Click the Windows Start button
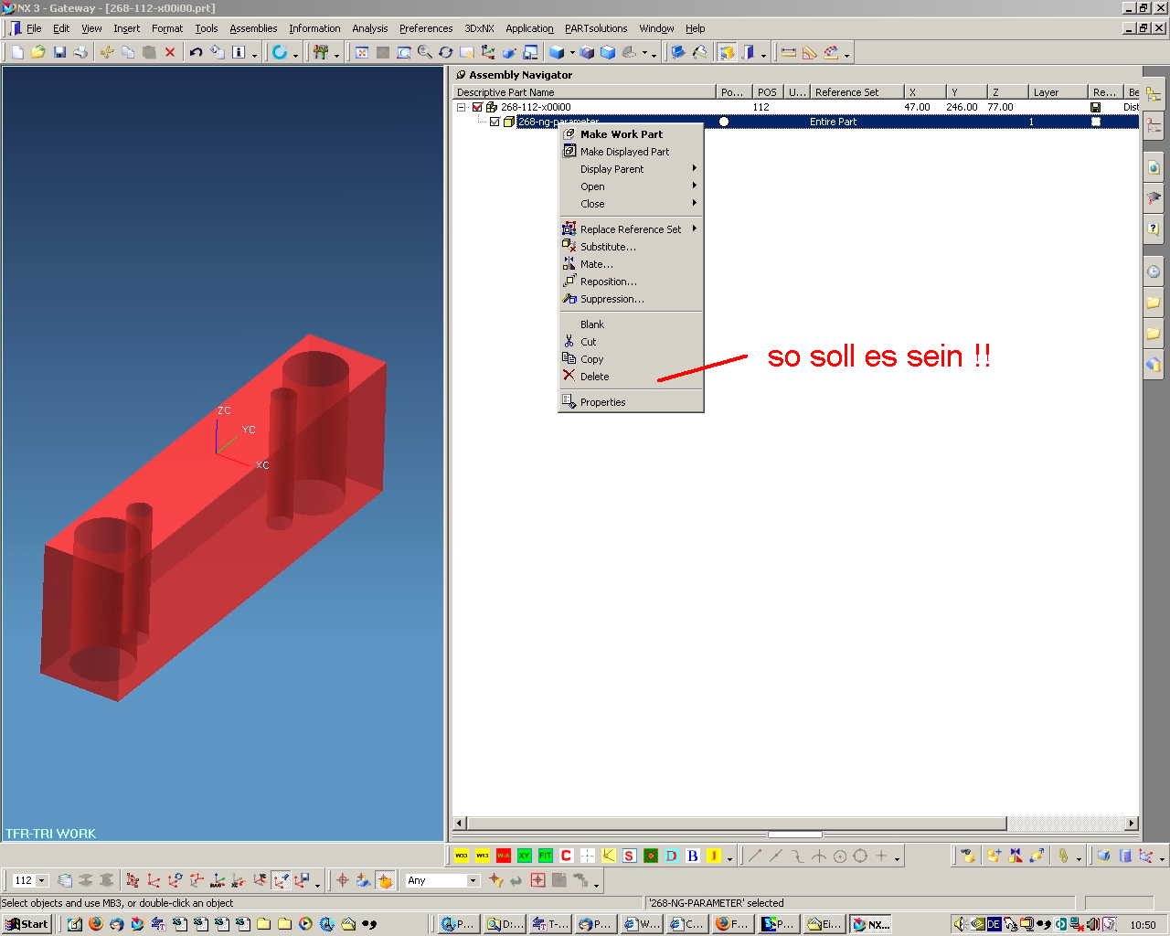Image resolution: width=1170 pixels, height=936 pixels. 27,924
